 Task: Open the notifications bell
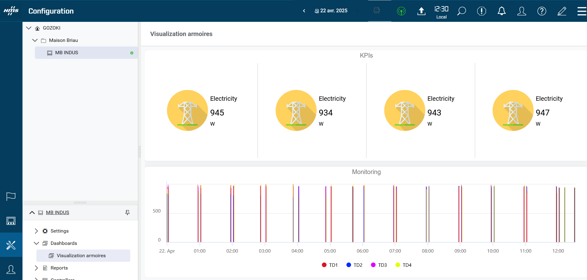(x=502, y=11)
